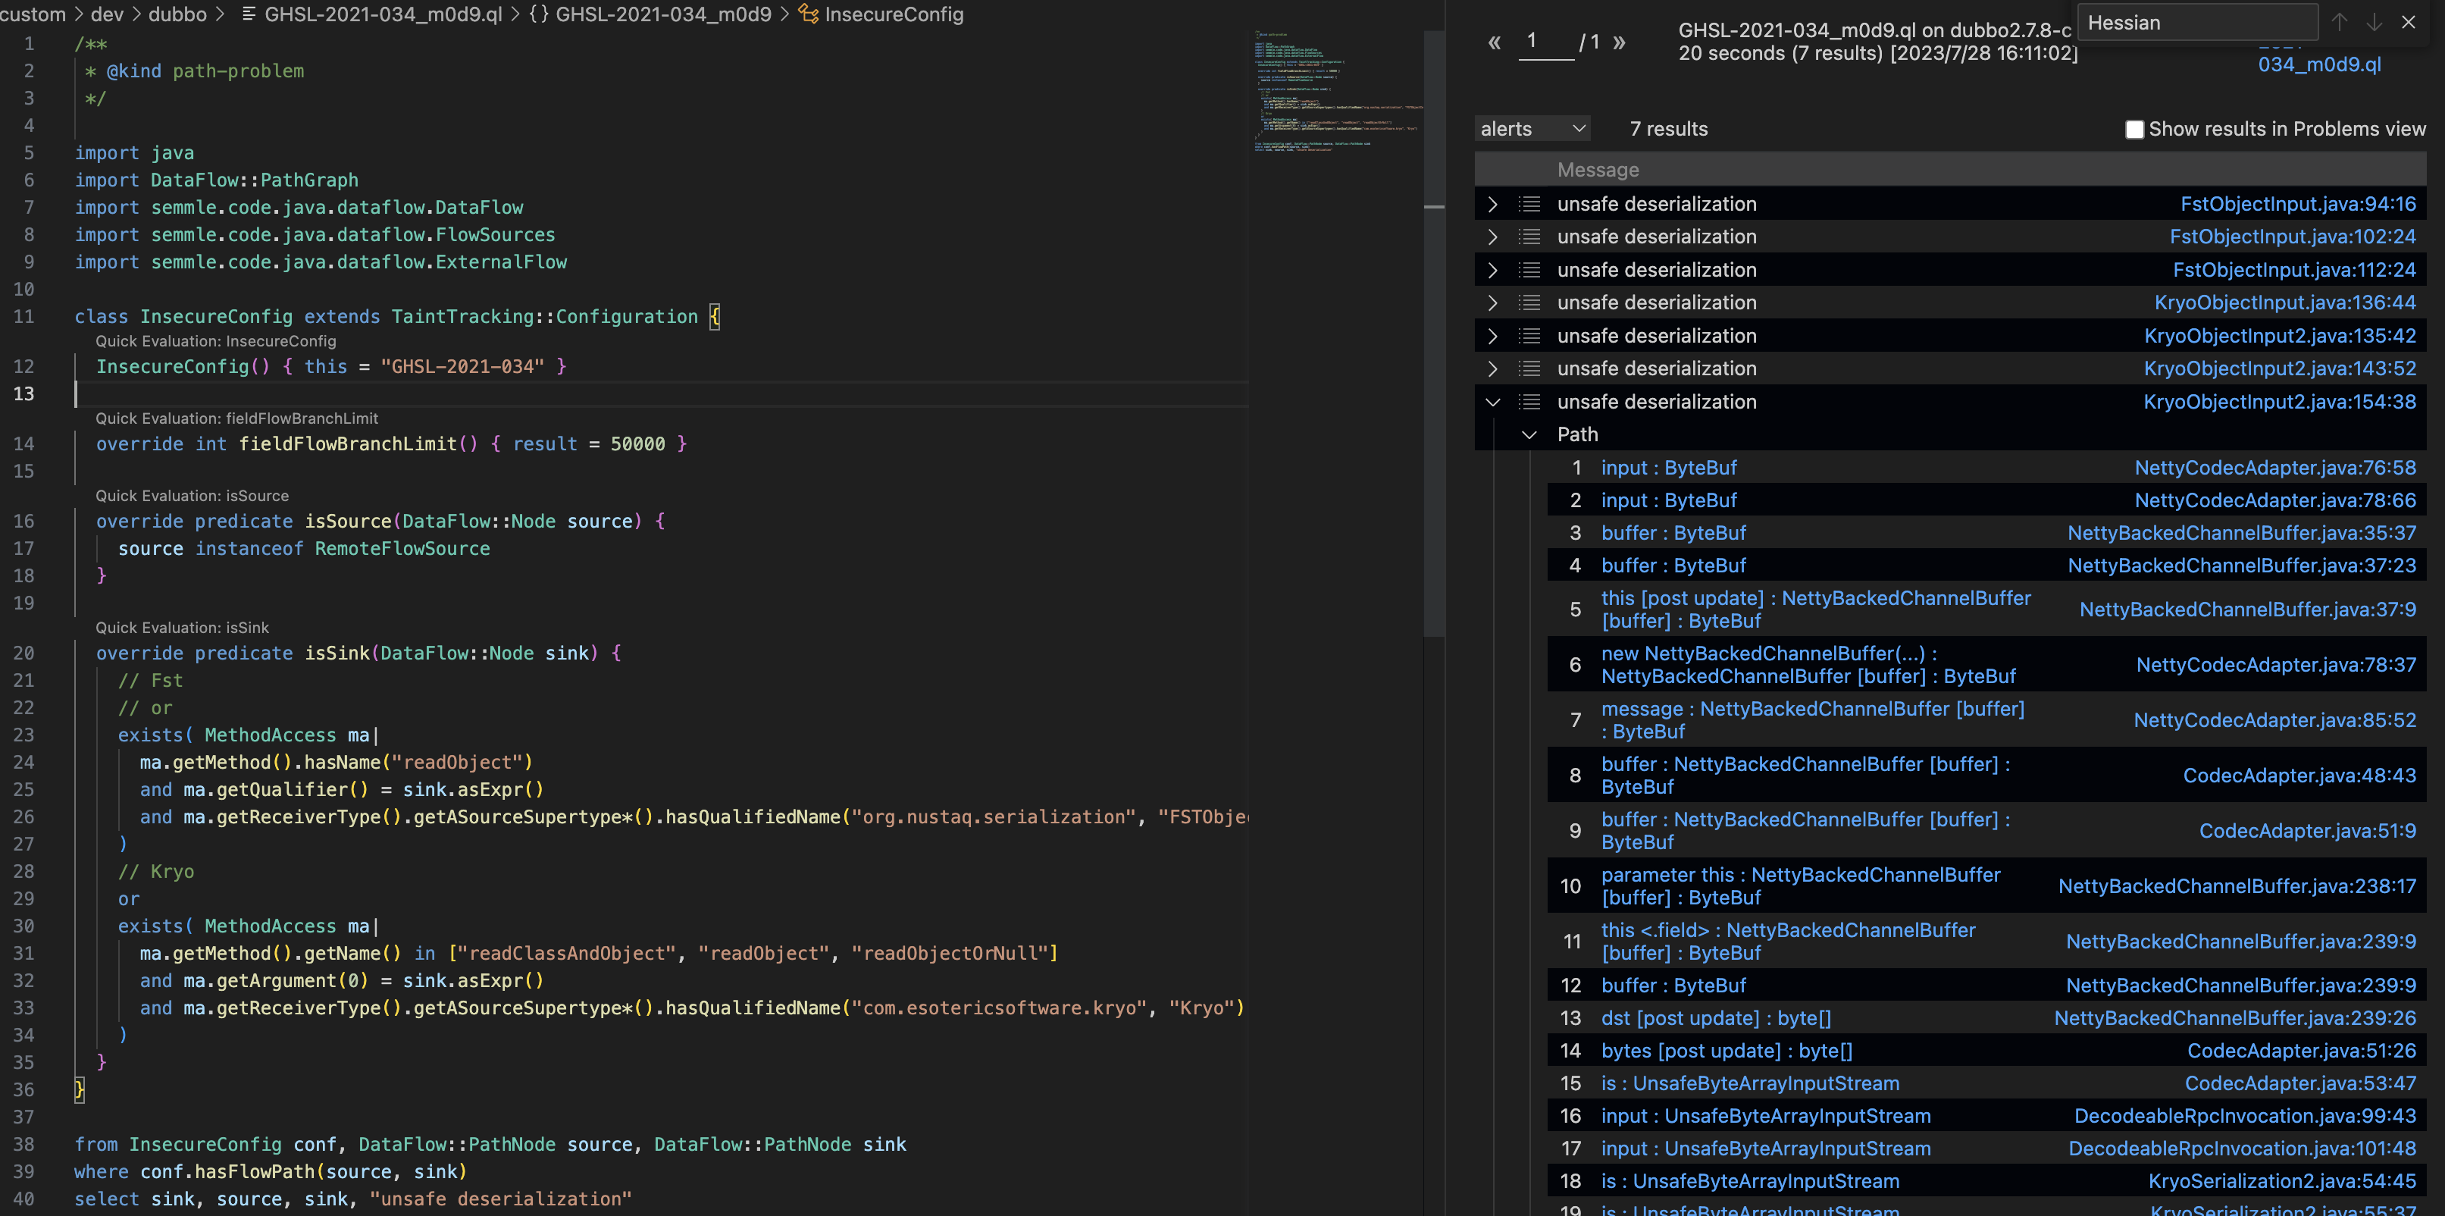The image size is (2445, 1216).
Task: Run Quick Evaluation: fieldFlowBranchLimit code lens
Action: coord(236,418)
